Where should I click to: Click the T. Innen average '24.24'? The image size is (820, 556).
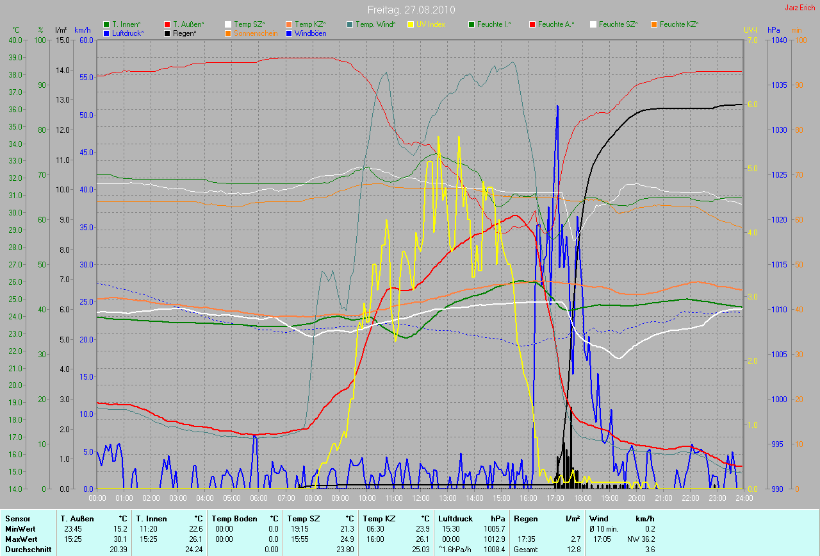pos(194,550)
